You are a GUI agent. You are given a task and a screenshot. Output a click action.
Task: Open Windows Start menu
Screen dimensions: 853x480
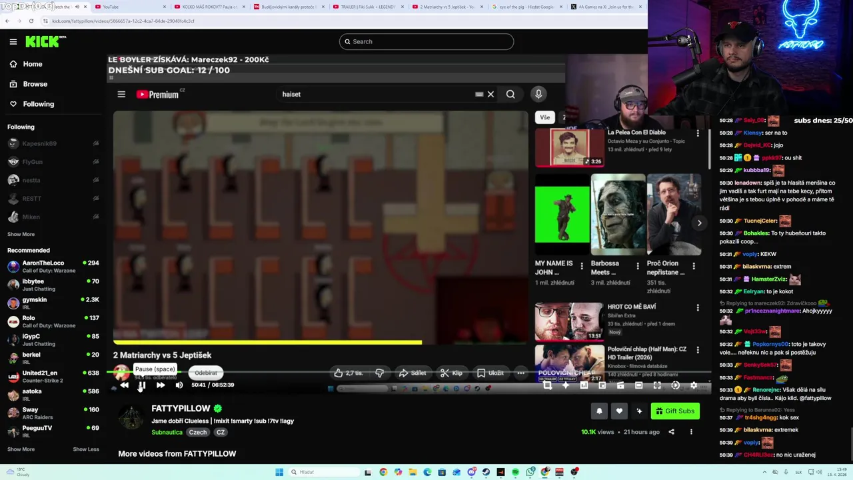[x=279, y=472]
